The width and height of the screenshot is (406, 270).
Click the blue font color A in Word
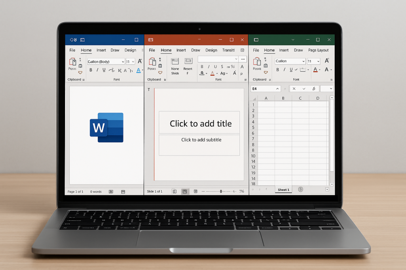click(x=138, y=70)
